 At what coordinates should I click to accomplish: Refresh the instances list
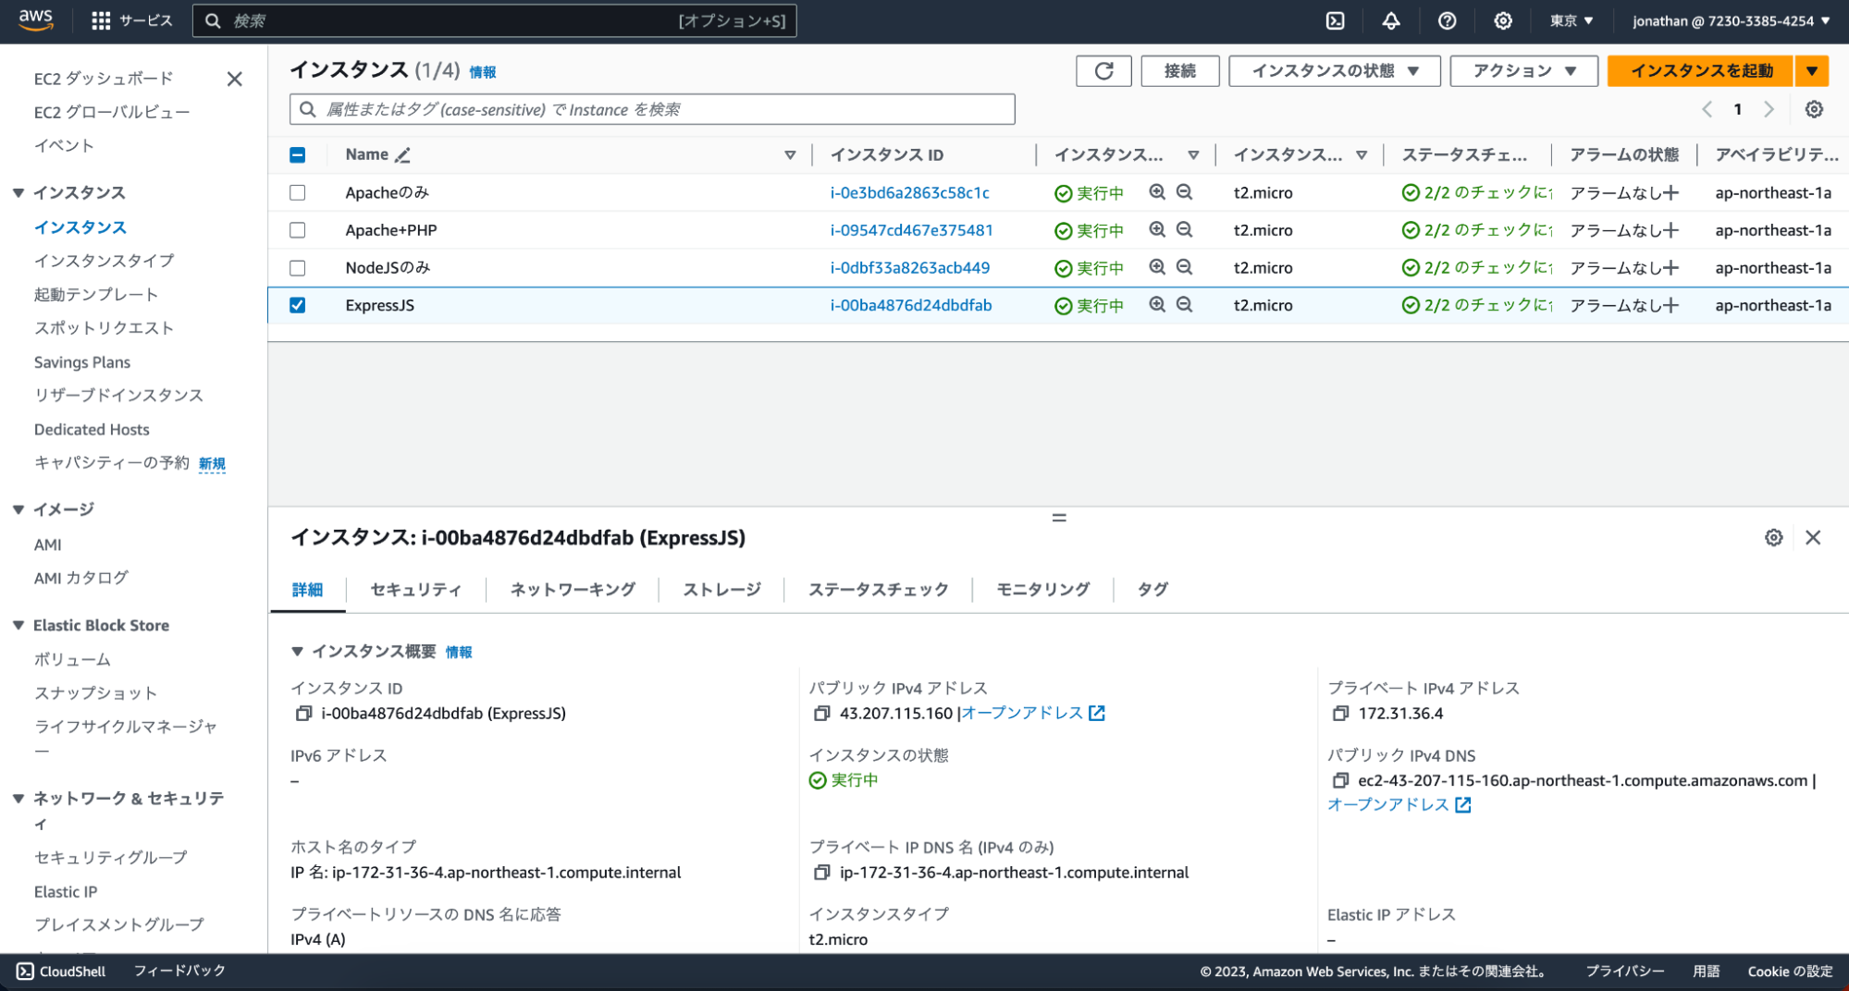click(x=1103, y=71)
